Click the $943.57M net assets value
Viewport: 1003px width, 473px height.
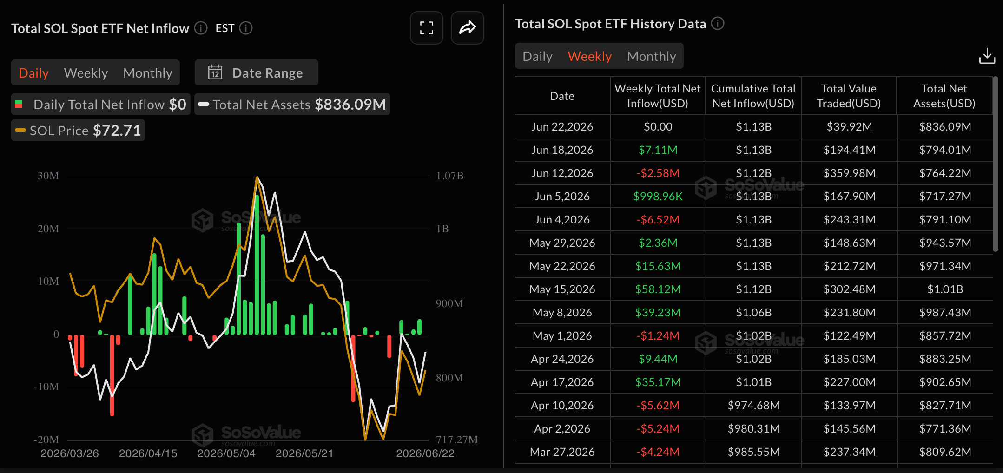pos(945,243)
